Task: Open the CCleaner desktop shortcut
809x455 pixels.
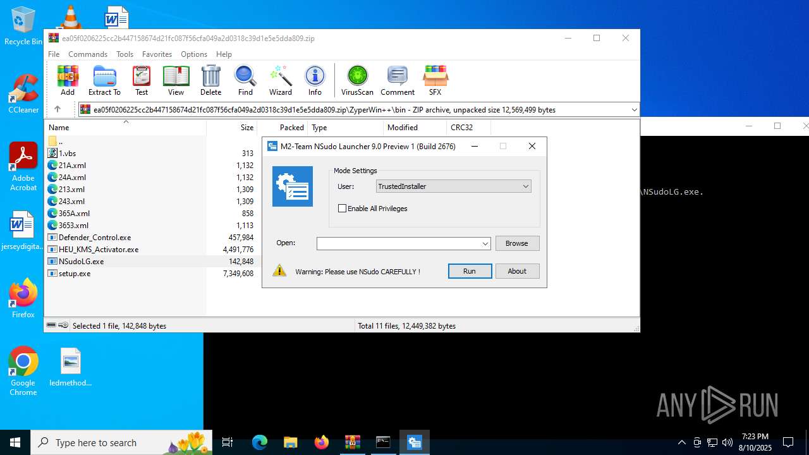Action: click(x=23, y=94)
